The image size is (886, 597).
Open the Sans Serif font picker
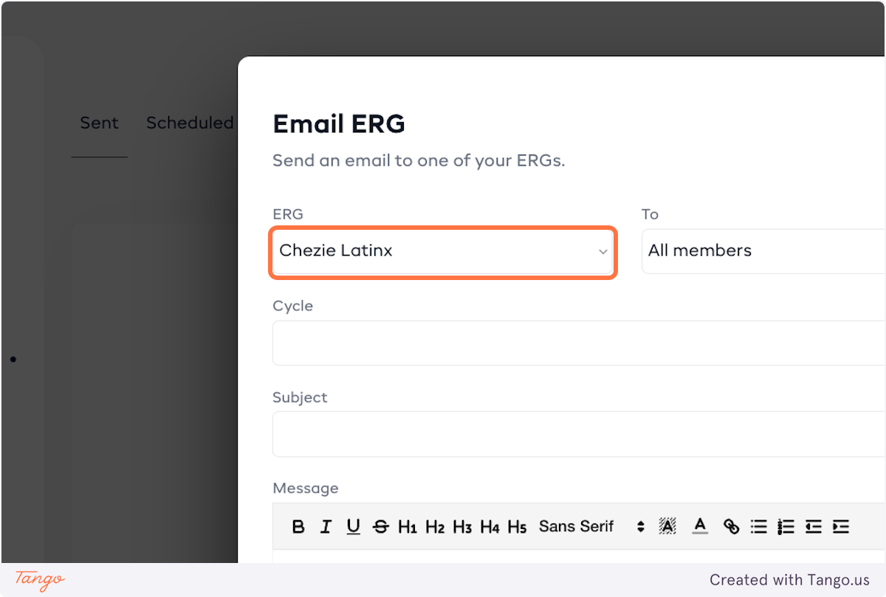pyautogui.click(x=591, y=527)
